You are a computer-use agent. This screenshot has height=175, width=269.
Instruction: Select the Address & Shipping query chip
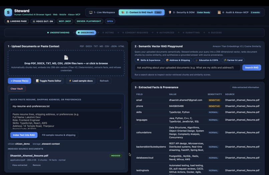[x=178, y=60]
